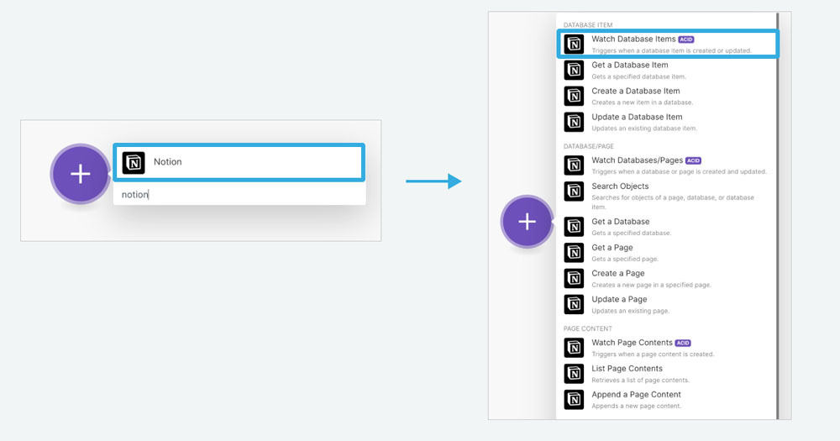Select the List Page Contents module title
This screenshot has height=441, width=840.
click(x=627, y=369)
